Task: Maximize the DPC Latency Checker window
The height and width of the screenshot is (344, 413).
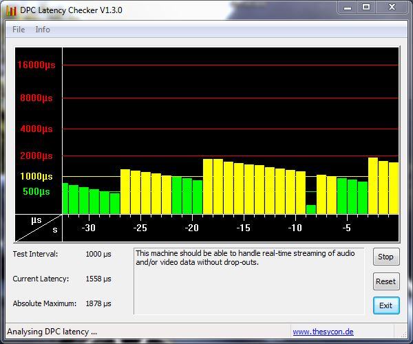Action: 366,8
